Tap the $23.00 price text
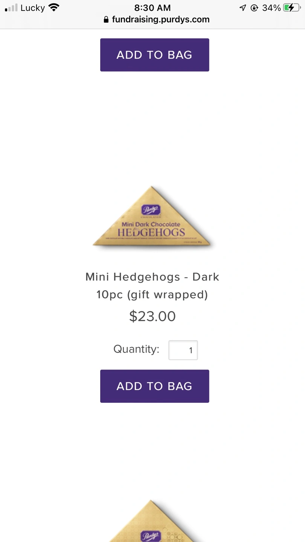 (x=152, y=316)
